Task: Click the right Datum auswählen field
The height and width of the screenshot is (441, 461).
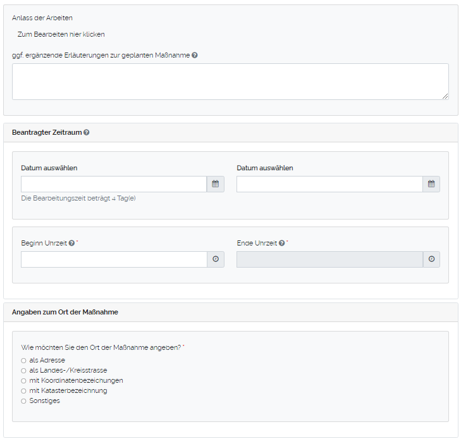Action: (x=329, y=184)
